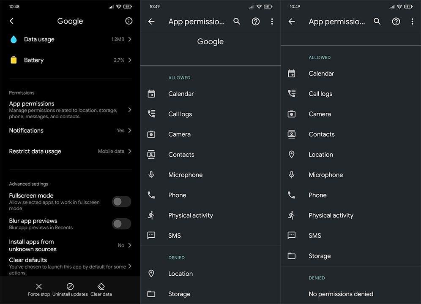Open Install apps from unknown sources chevron
This screenshot has width=421, height=304.
click(x=130, y=245)
